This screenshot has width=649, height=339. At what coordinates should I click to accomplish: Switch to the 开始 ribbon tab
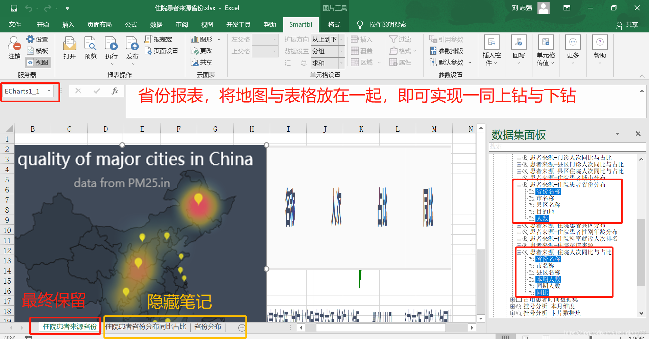click(x=43, y=25)
